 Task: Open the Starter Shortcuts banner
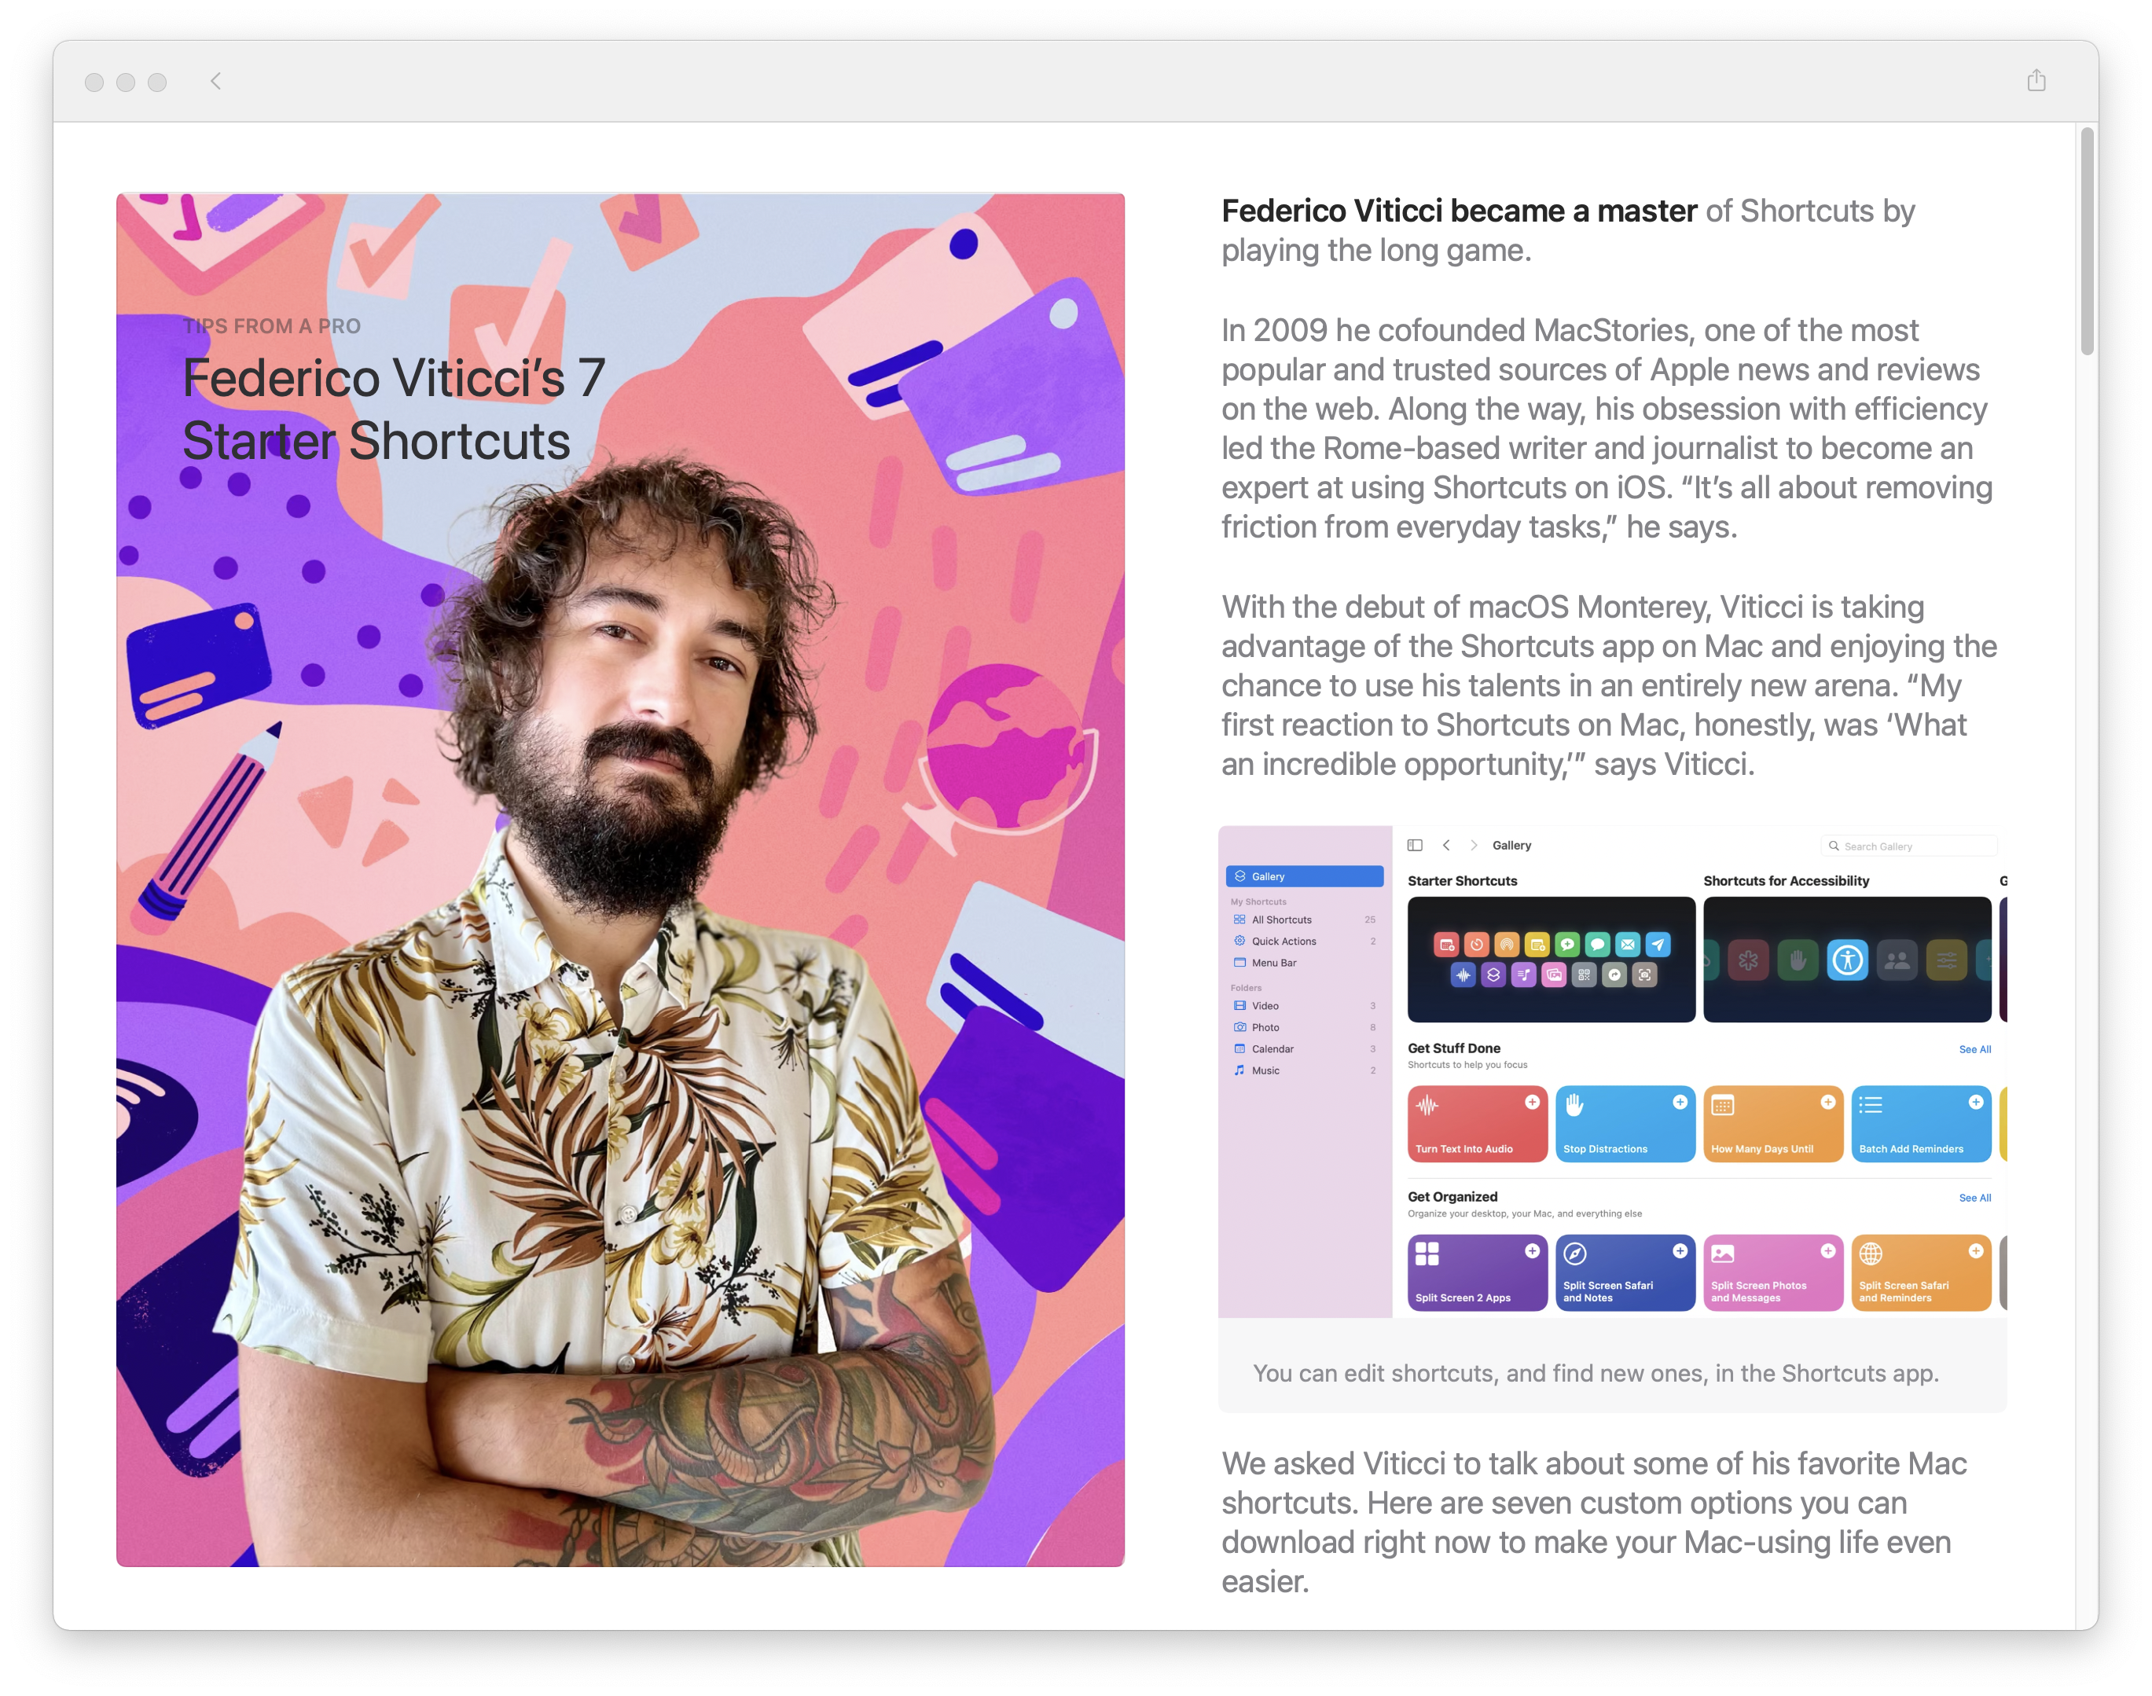(x=1552, y=960)
